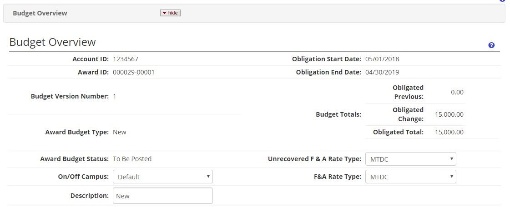Open help icon beside Budget Overview heading
The height and width of the screenshot is (207, 510).
[x=491, y=45]
